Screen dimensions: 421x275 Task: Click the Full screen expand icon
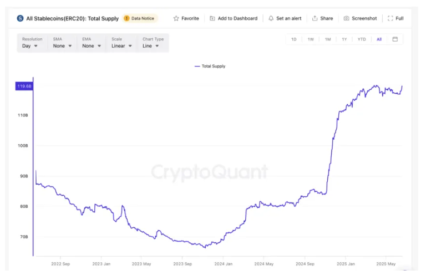tap(390, 18)
